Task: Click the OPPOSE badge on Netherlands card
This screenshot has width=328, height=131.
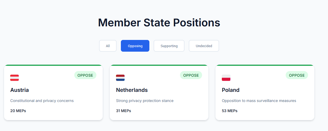Action: [x=191, y=75]
